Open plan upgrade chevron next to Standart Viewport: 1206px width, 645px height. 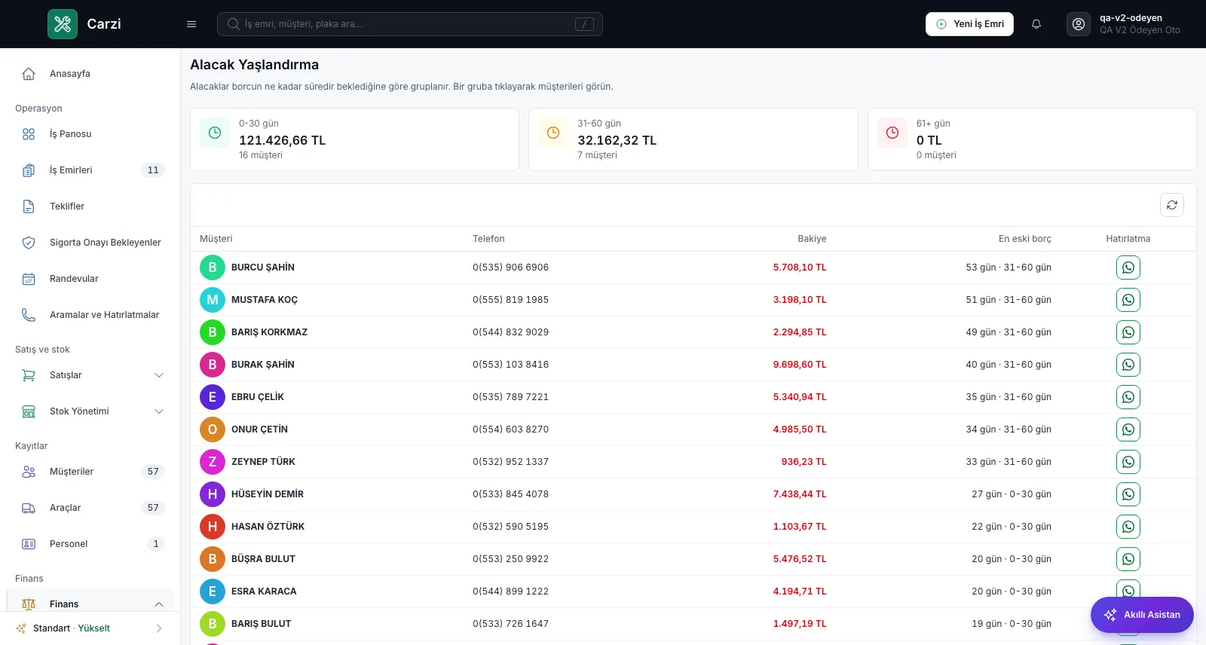point(159,628)
